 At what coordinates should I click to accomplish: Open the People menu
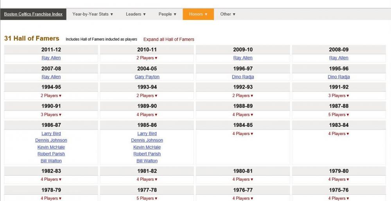pos(167,14)
